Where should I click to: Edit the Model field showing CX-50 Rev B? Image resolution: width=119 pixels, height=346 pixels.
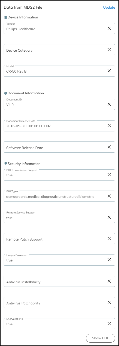[x=59, y=71]
